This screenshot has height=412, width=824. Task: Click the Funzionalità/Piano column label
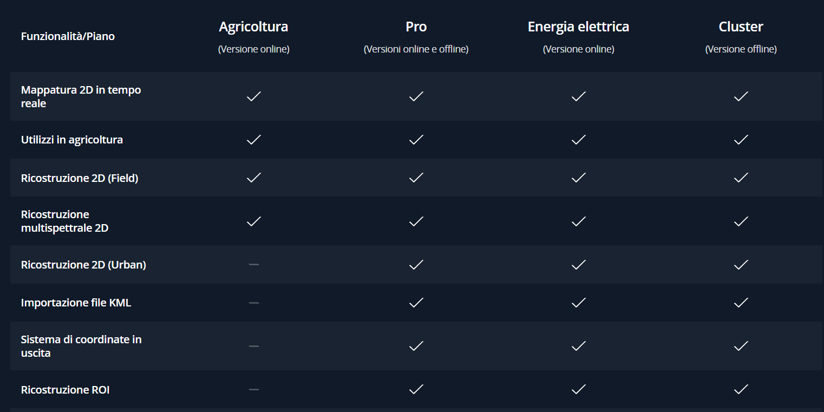(68, 37)
